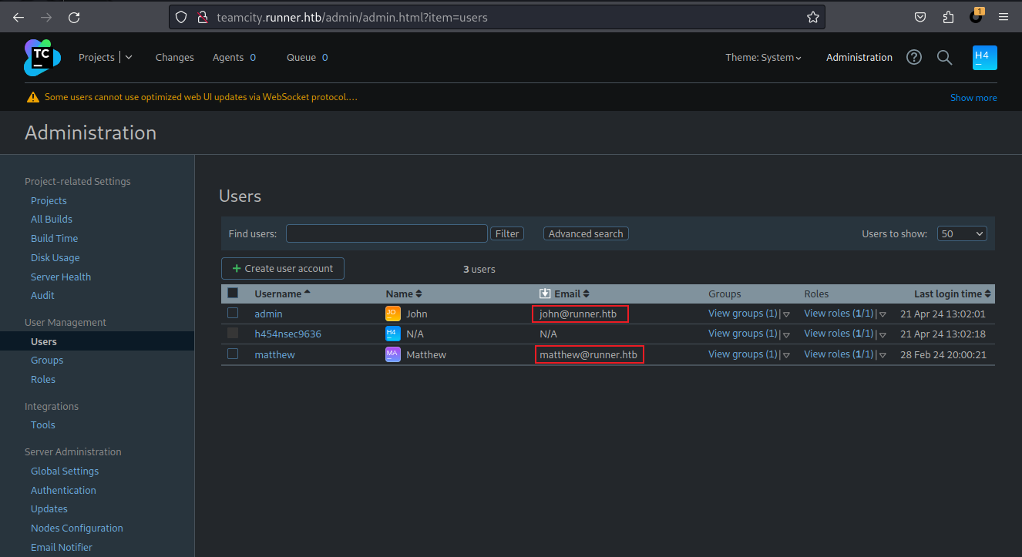Open Global Settings in sidebar
The image size is (1022, 557).
point(65,471)
